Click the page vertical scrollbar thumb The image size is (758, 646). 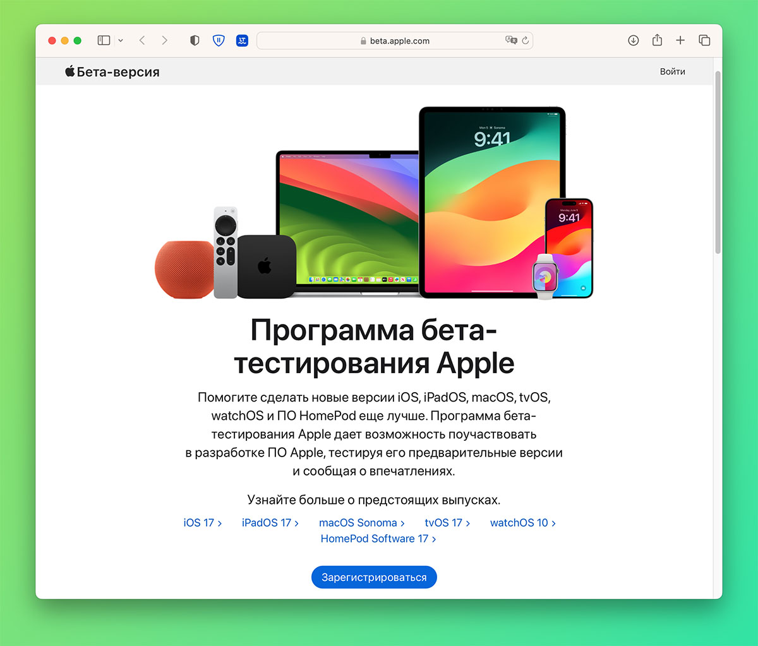coord(718,162)
